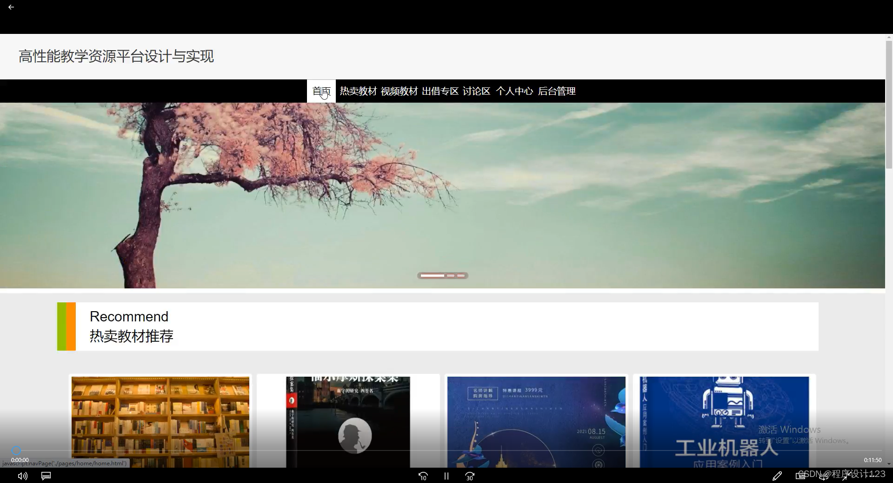Click the 热卖教材推荐 section heading

[132, 336]
